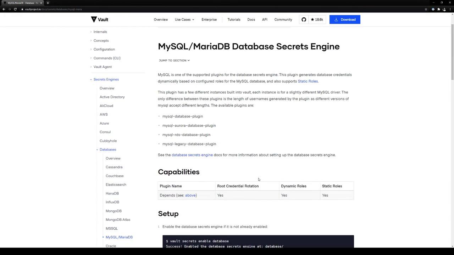Click the Setup section heading

click(x=168, y=214)
